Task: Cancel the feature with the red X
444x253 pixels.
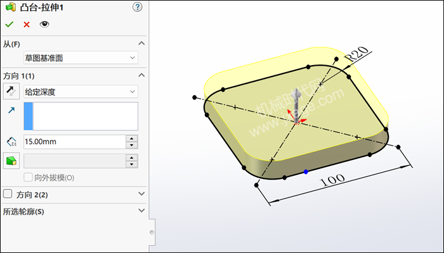Action: click(x=27, y=24)
